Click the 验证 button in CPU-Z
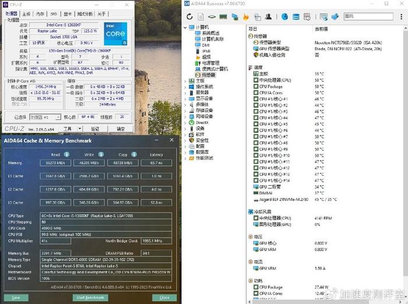This screenshot has width=408, height=304. tap(95, 129)
